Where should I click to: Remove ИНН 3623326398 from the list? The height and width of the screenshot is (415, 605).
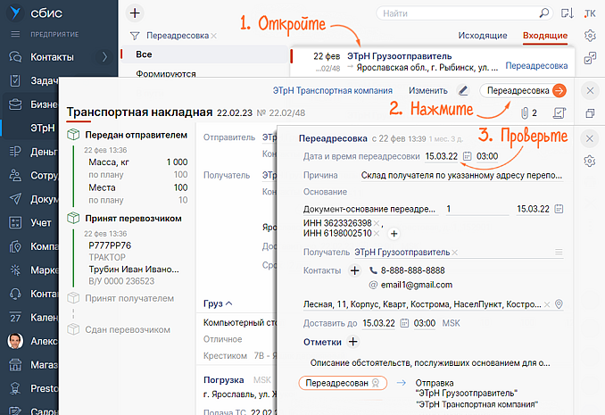[x=377, y=222]
